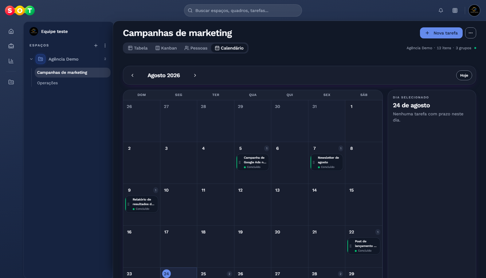Go to previous month

point(132,75)
